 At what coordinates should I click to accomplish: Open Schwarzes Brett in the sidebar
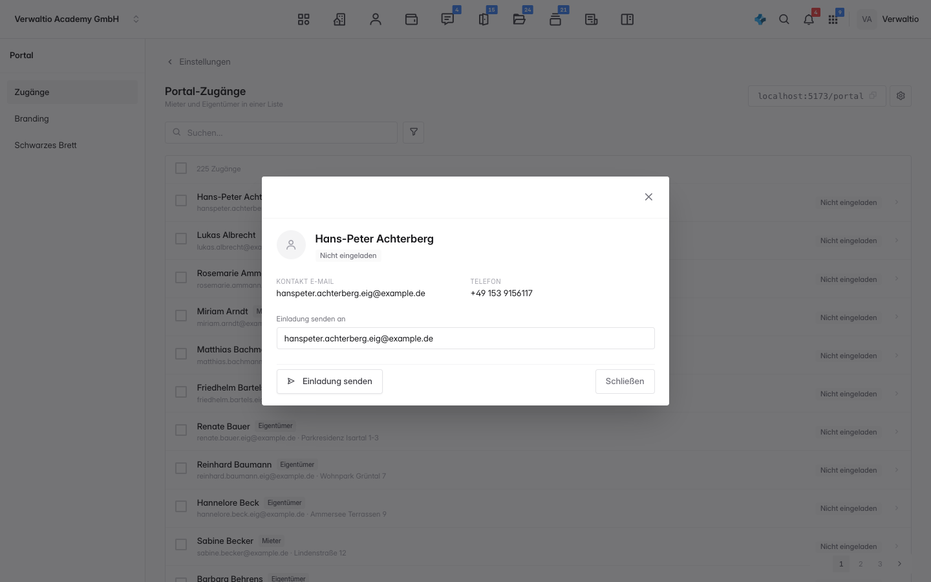tap(72, 145)
